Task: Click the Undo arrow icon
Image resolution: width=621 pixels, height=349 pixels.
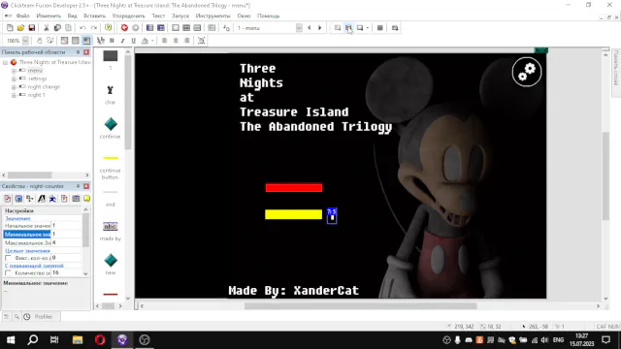Action: (x=82, y=28)
